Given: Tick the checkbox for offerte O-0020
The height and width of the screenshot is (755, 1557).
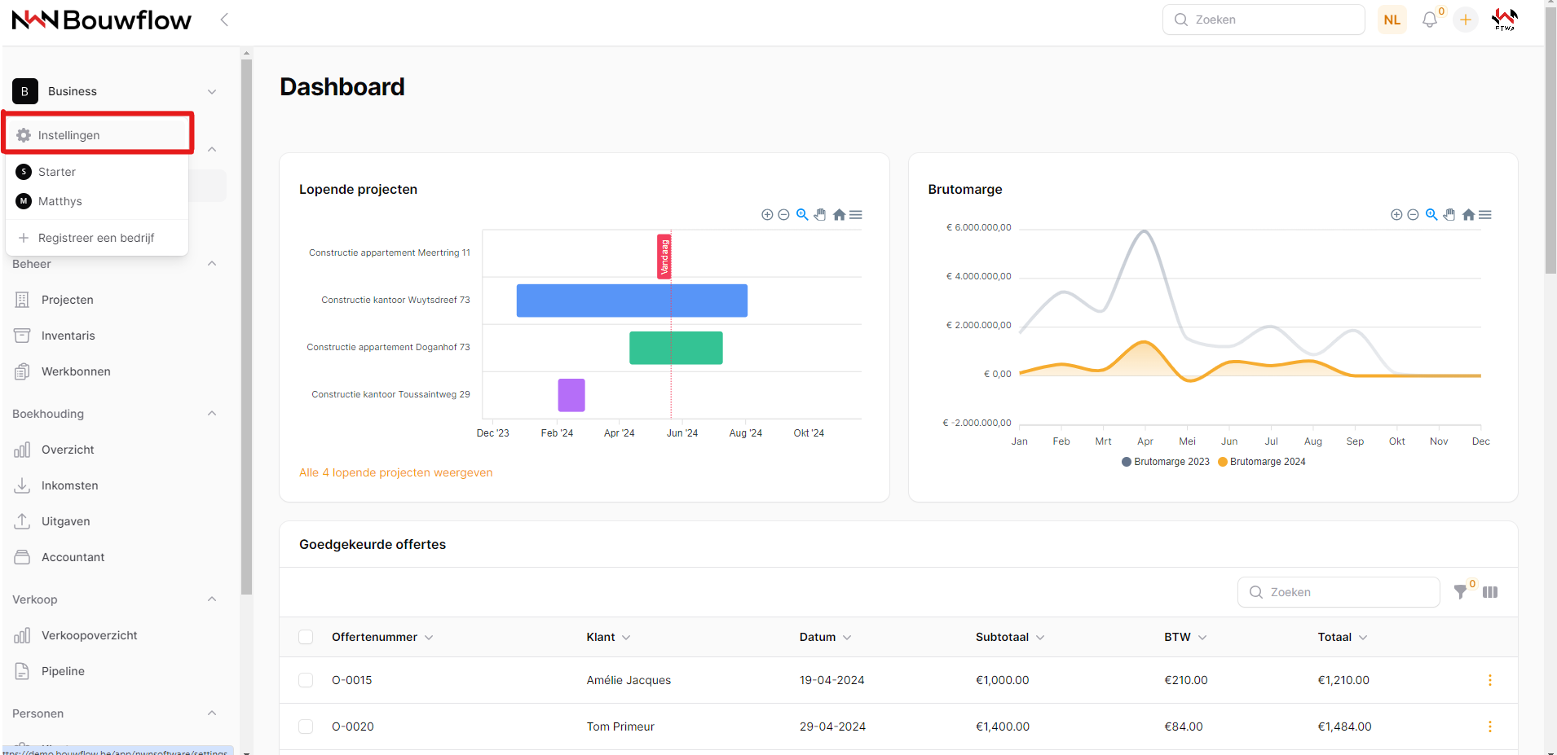Looking at the screenshot, I should click(x=306, y=726).
